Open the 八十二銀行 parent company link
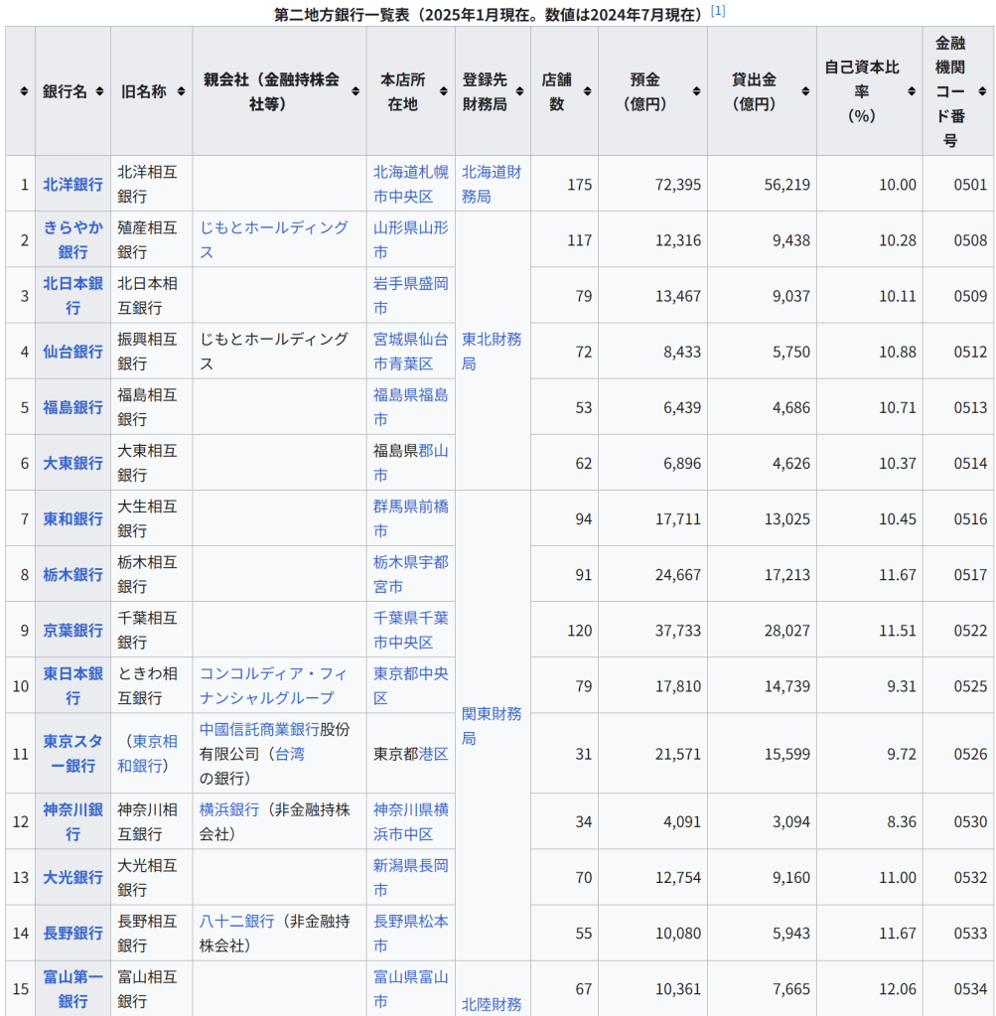Screen dimensions: 996x1016 pos(236,922)
